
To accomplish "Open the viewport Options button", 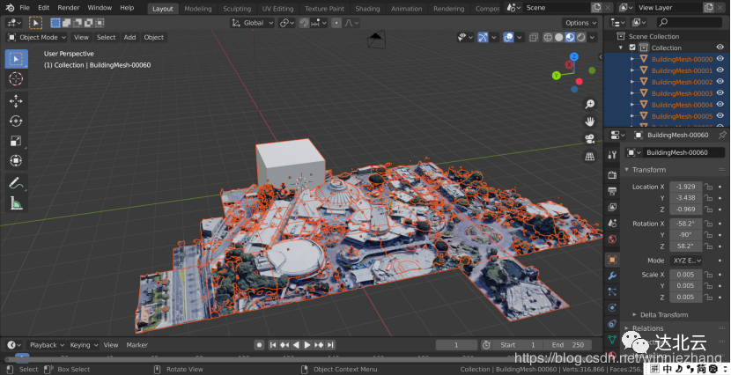I will click(x=580, y=23).
